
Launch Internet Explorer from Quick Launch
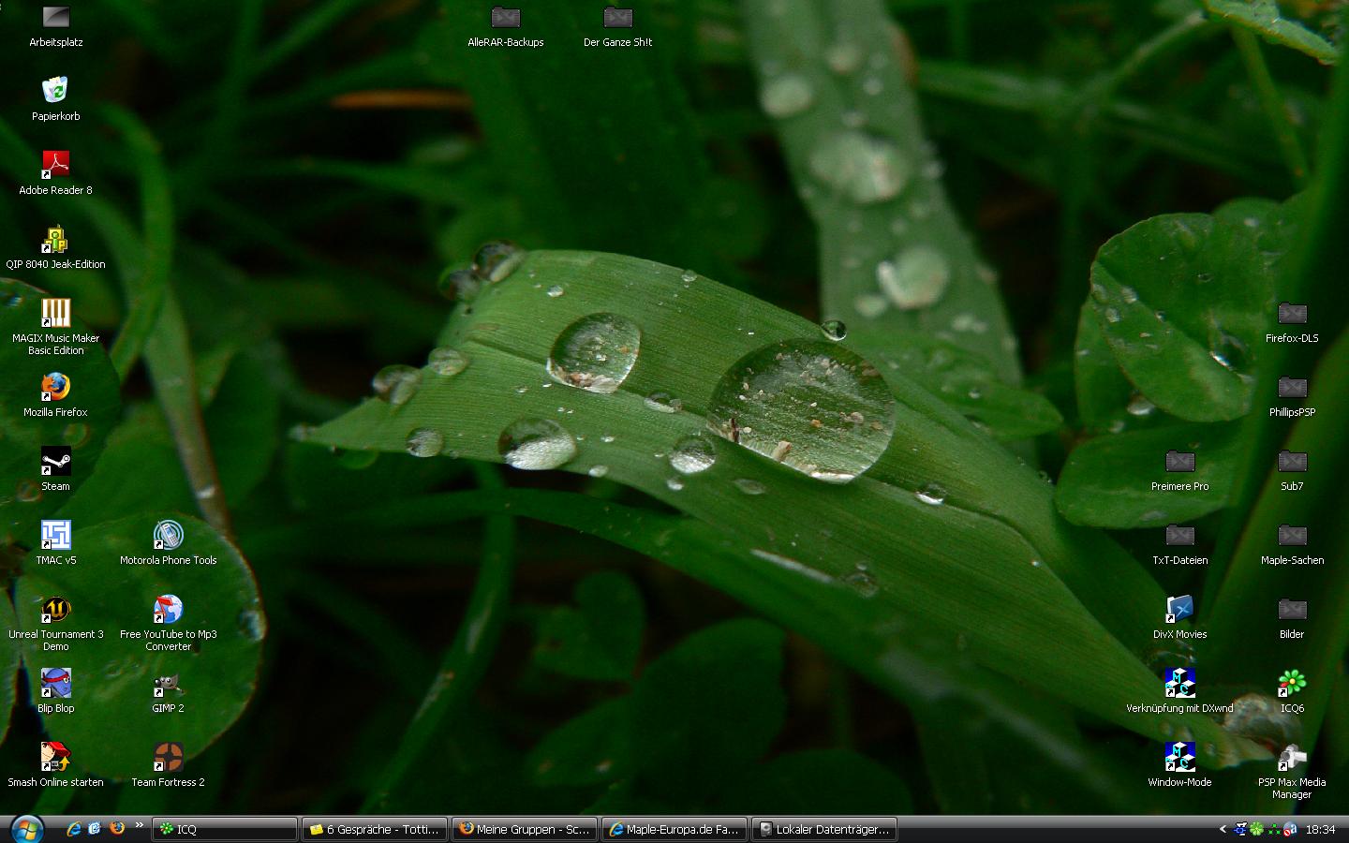click(74, 829)
